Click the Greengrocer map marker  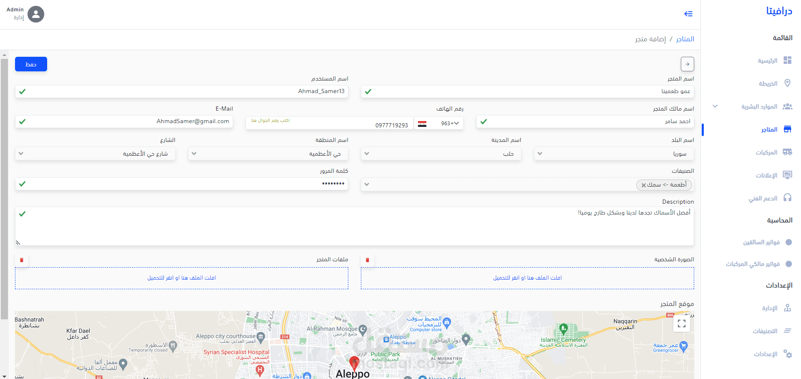[683, 346]
